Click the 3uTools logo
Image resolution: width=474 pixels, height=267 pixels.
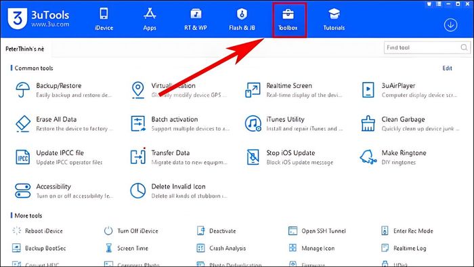39,19
